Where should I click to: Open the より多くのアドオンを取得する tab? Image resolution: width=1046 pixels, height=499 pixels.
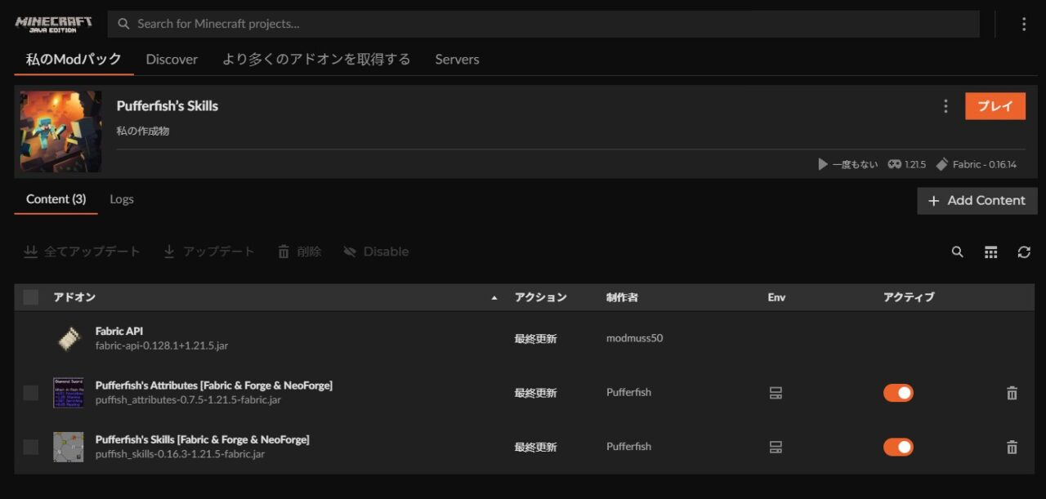pyautogui.click(x=316, y=59)
